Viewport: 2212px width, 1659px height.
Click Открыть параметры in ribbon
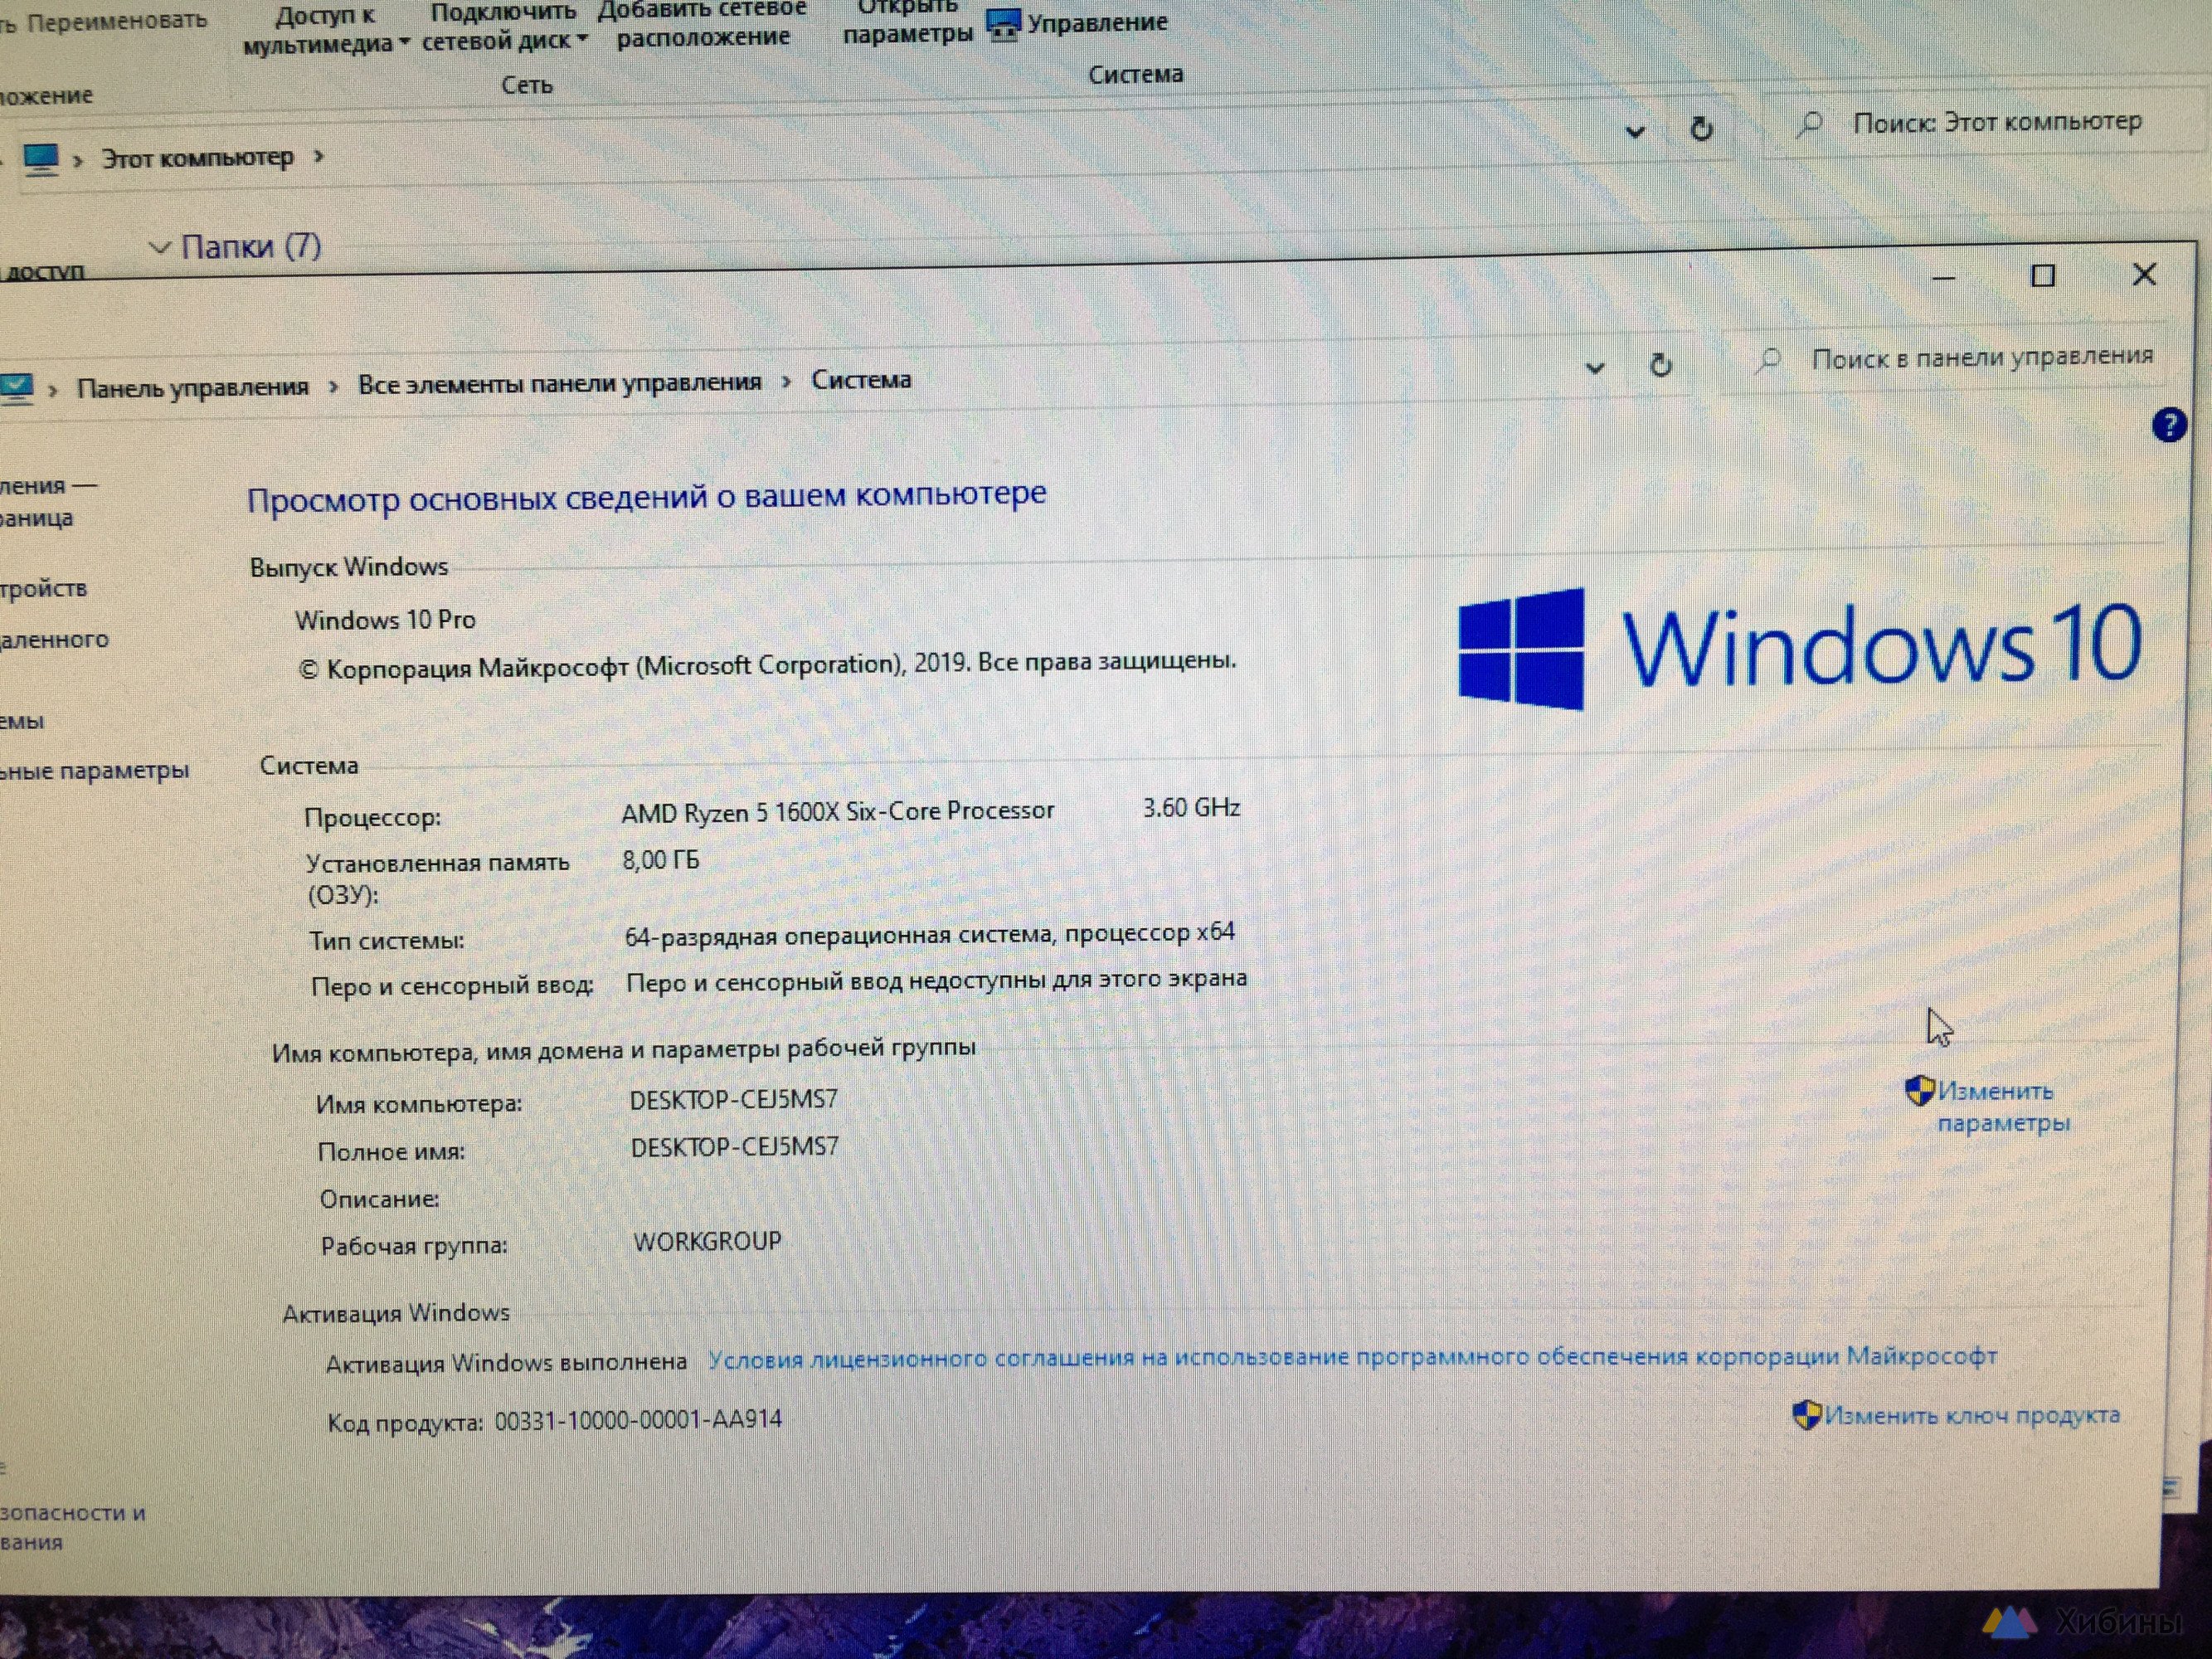pos(908,21)
